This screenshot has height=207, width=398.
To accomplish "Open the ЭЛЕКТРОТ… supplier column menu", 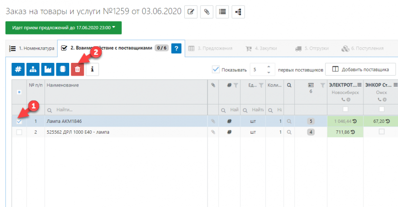I will [359, 85].
